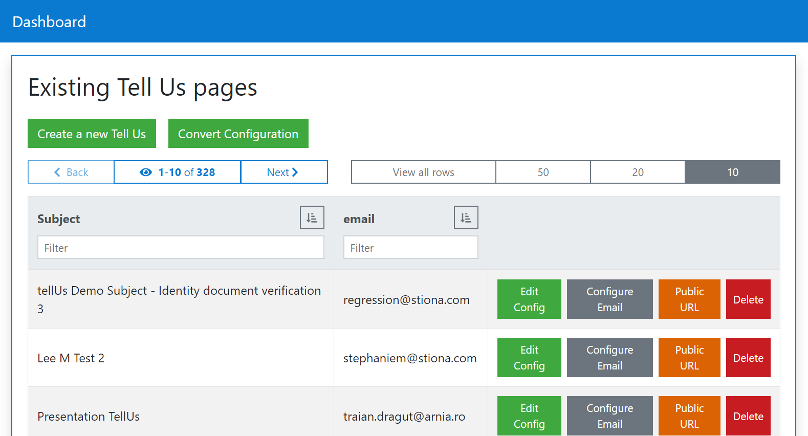Delete the tellUs Demo Subject row

(x=748, y=300)
